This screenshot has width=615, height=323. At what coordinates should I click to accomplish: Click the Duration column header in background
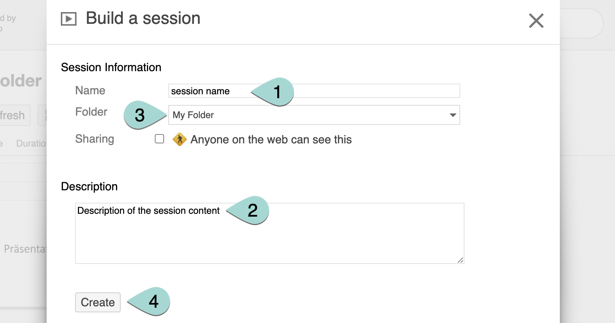click(x=31, y=143)
